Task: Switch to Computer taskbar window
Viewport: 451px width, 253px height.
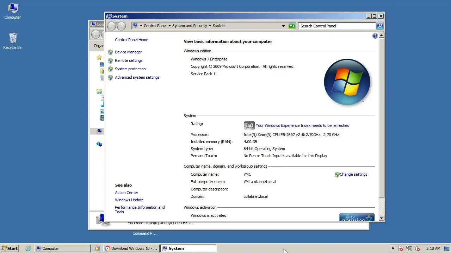Action: click(x=62, y=248)
